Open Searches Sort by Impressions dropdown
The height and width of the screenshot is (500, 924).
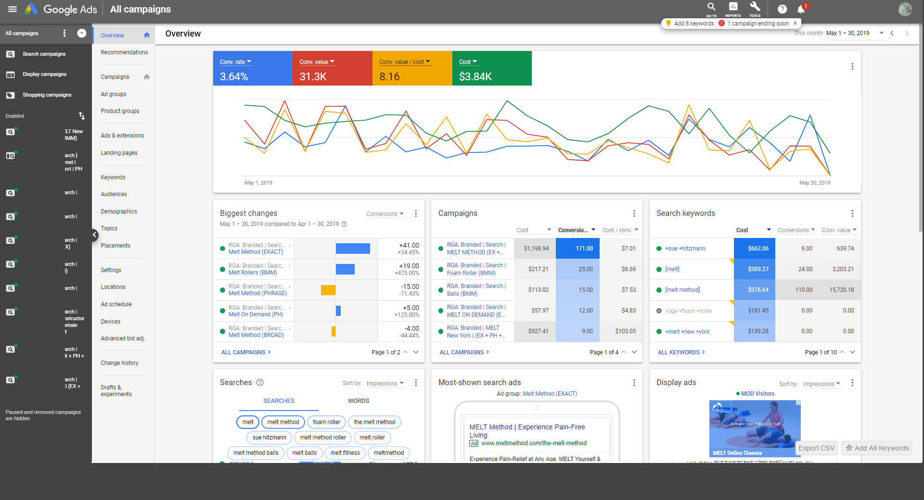385,384
